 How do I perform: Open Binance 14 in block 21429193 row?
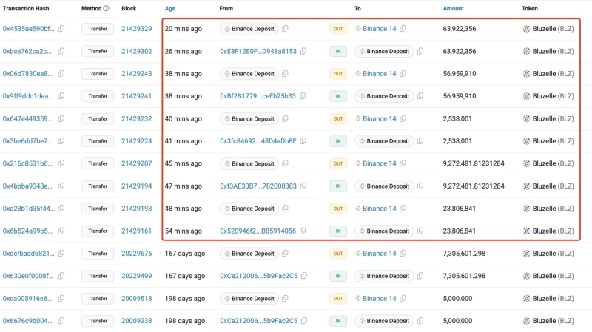pyautogui.click(x=380, y=209)
